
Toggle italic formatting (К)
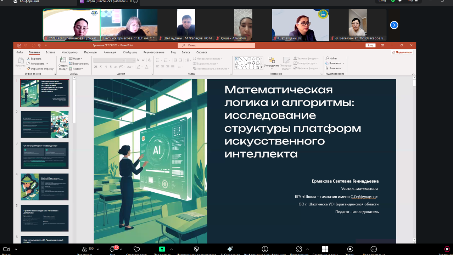pos(101,67)
